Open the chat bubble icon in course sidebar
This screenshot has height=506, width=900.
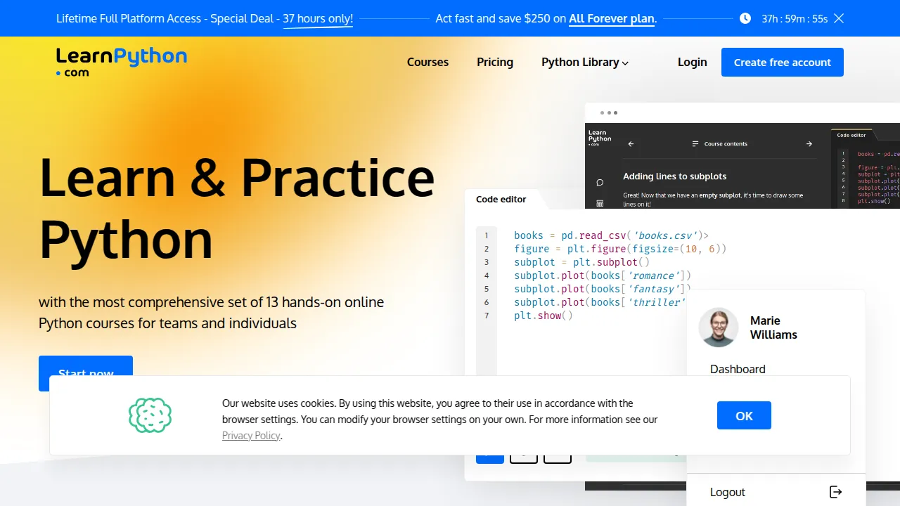[599, 183]
